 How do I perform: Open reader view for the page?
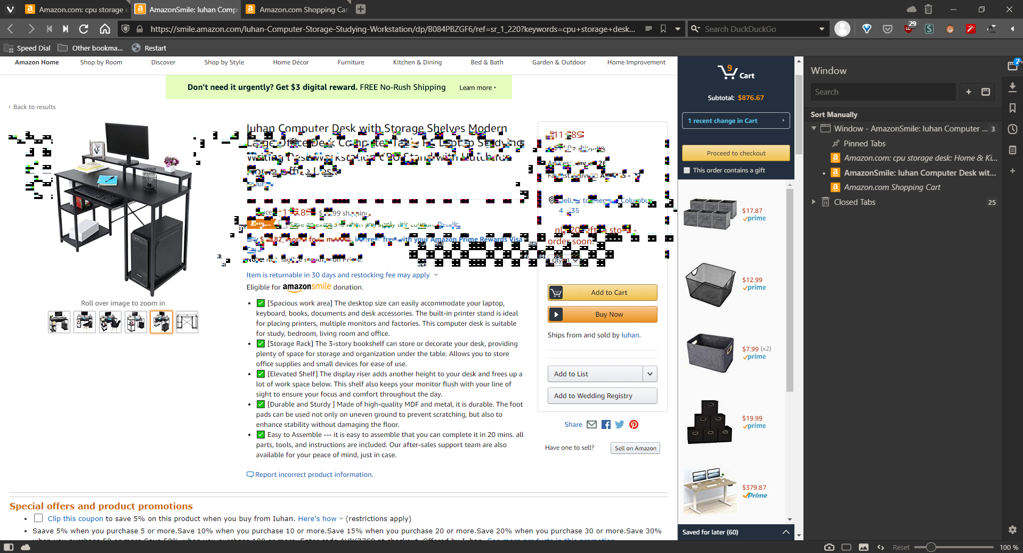(648, 29)
